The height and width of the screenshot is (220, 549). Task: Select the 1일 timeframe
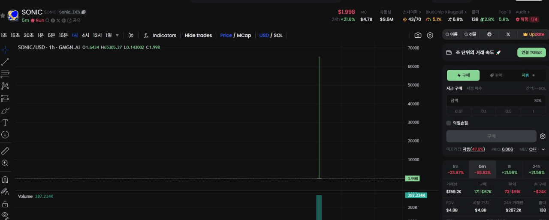(x=109, y=35)
